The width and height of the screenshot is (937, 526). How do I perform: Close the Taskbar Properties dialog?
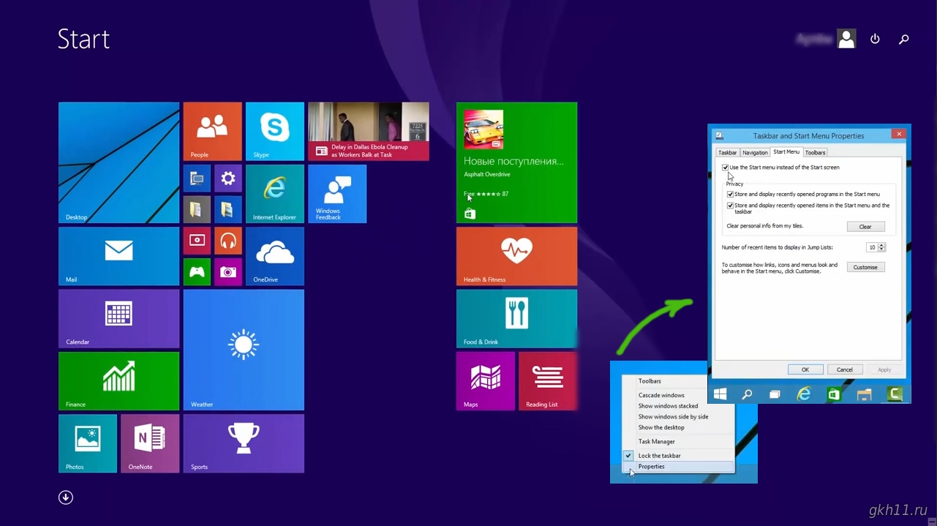[x=899, y=134]
